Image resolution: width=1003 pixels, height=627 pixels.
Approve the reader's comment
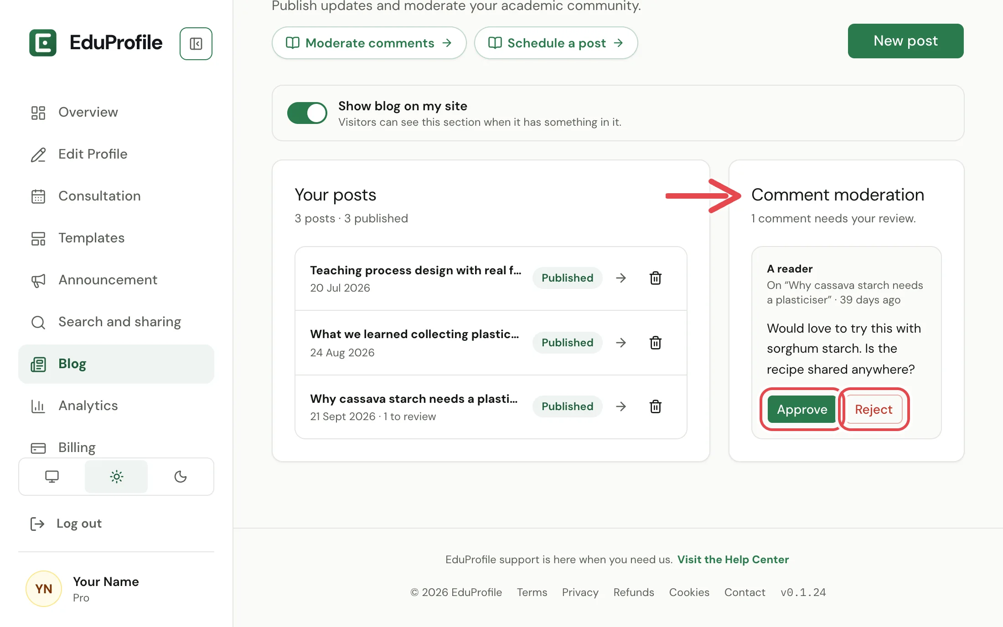[801, 409]
